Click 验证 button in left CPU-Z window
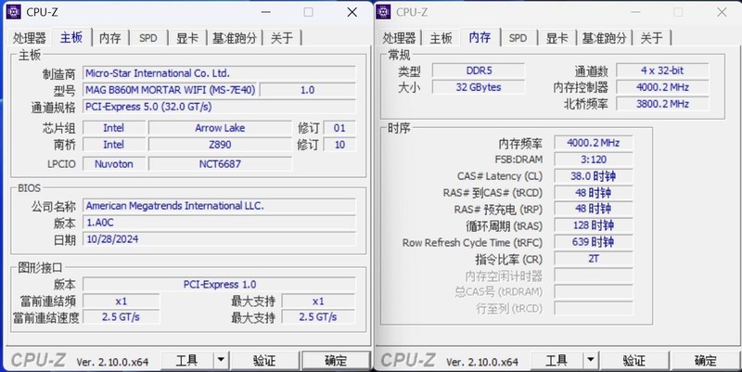Screen dimensions: 742x372 264,361
